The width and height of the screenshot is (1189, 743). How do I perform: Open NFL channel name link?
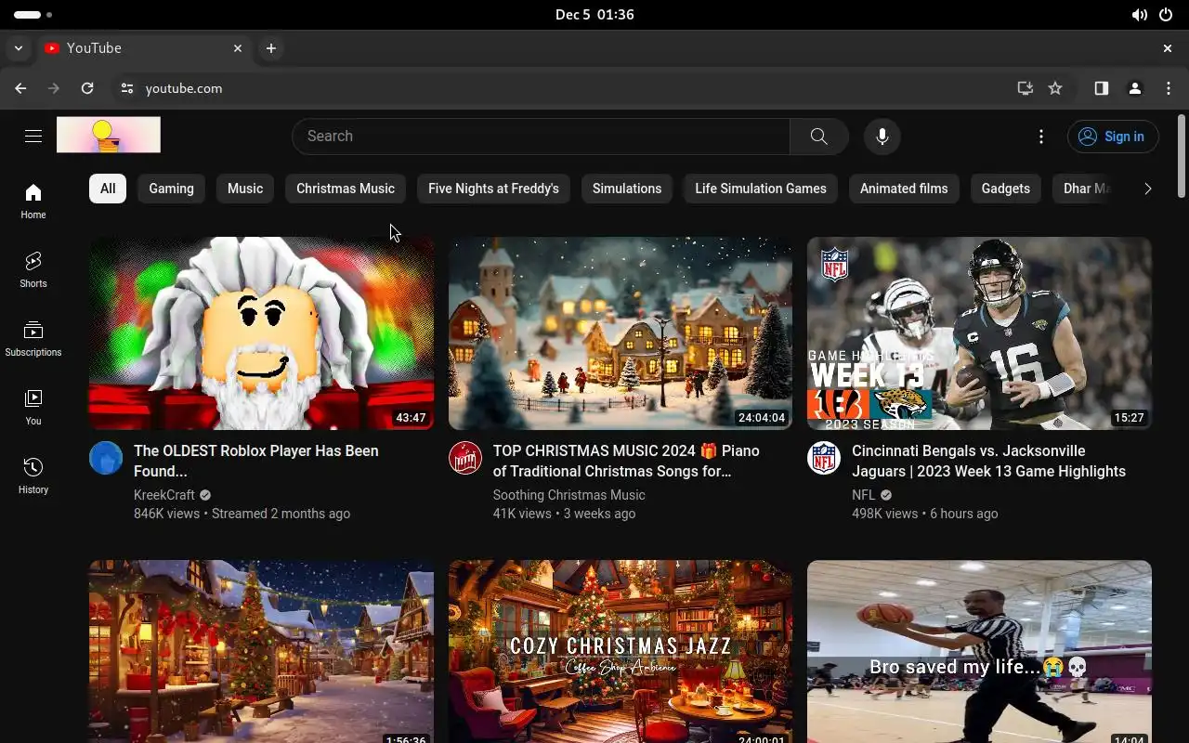tap(864, 495)
